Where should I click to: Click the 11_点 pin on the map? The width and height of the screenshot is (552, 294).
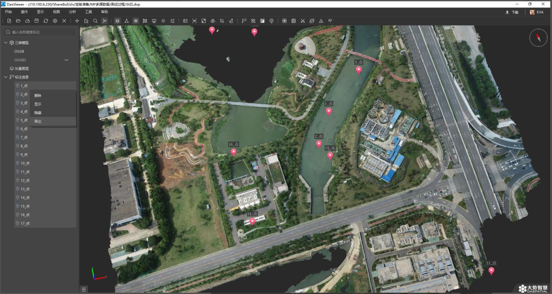point(491,271)
